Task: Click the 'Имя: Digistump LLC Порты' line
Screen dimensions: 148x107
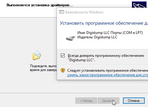Action: (x=110, y=33)
